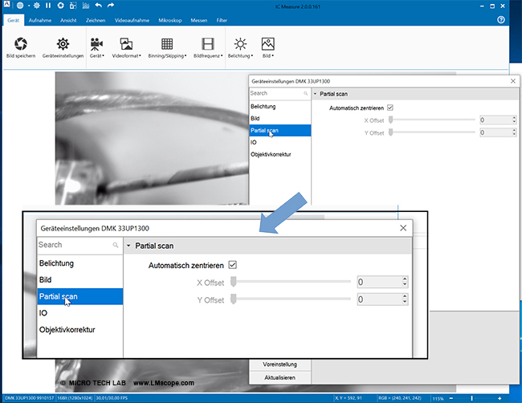Image resolution: width=522 pixels, height=403 pixels.
Task: Open the Messen ribbon tab
Action: [199, 18]
